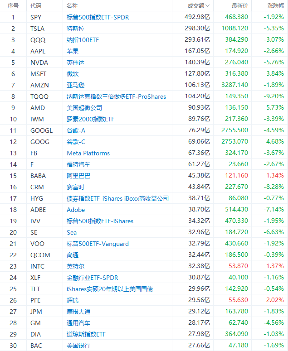Viewport: 288px width, 351px height.
Task: Open the 谷歌-C link
Action: click(76, 142)
